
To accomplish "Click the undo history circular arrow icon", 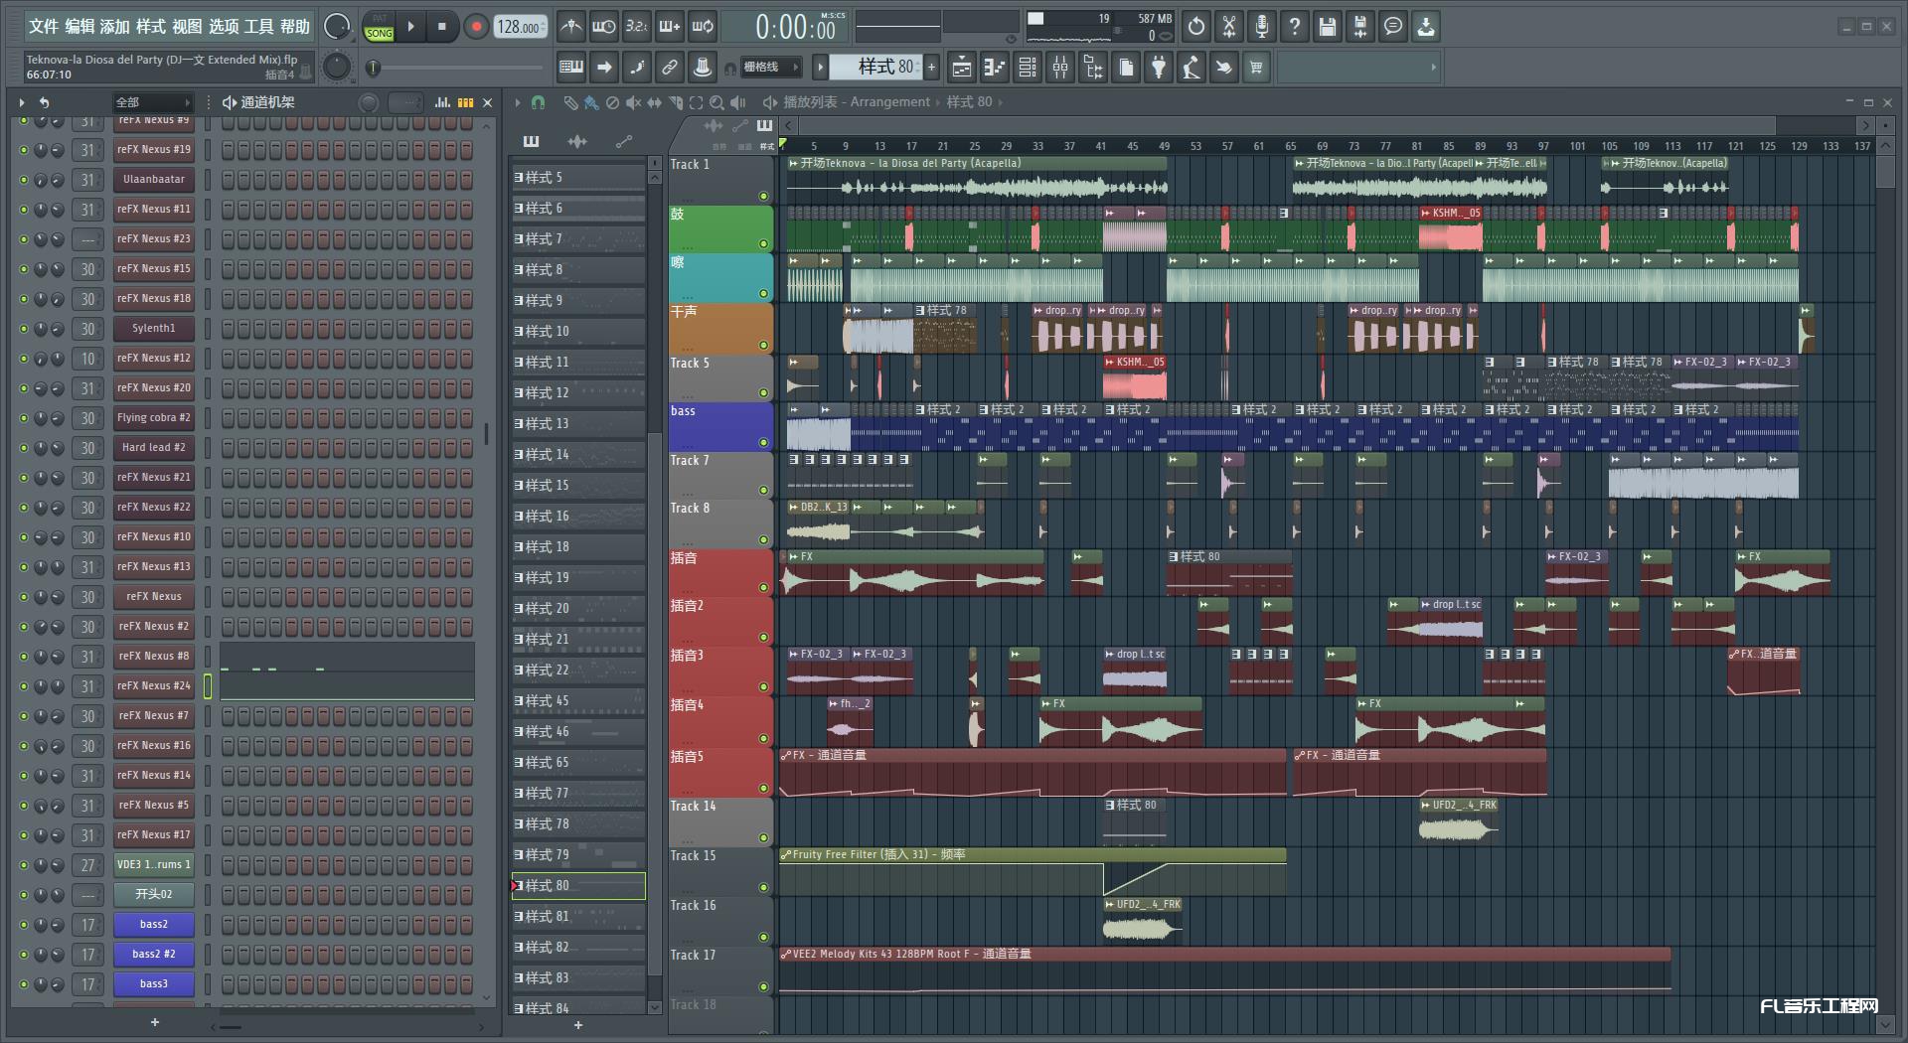I will [x=1196, y=27].
